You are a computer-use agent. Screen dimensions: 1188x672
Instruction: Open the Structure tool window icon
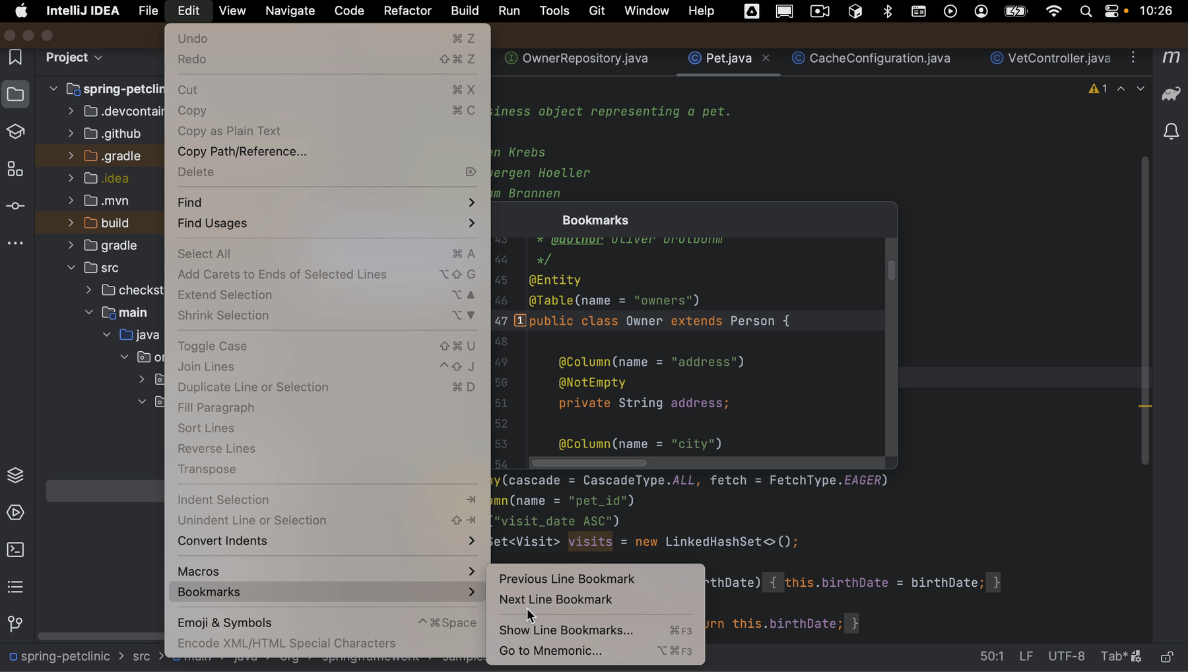pyautogui.click(x=15, y=169)
